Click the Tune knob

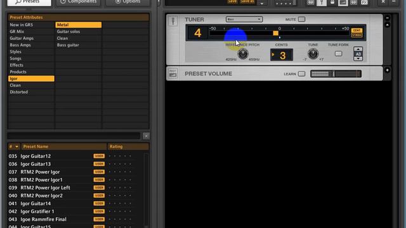313,53
